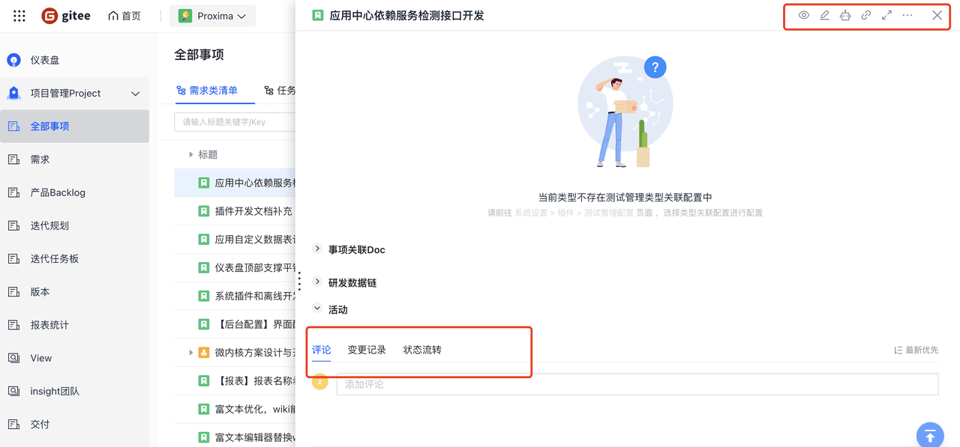Select the row 应用中心依赖服务
Screen dimensions: 960x447
click(x=235, y=183)
